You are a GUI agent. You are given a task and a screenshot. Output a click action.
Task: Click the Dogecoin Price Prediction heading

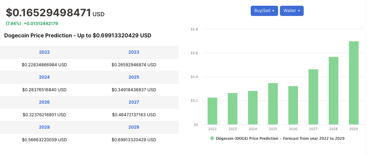78,36
